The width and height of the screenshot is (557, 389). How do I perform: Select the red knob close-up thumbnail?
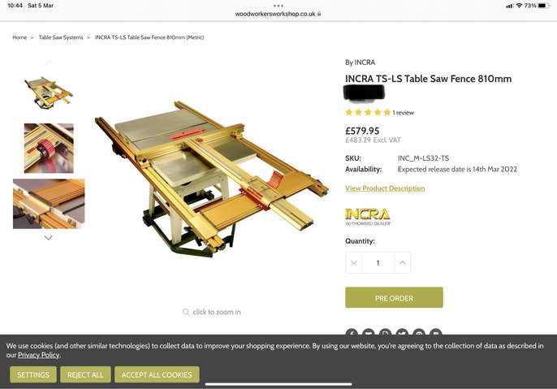pos(49,148)
